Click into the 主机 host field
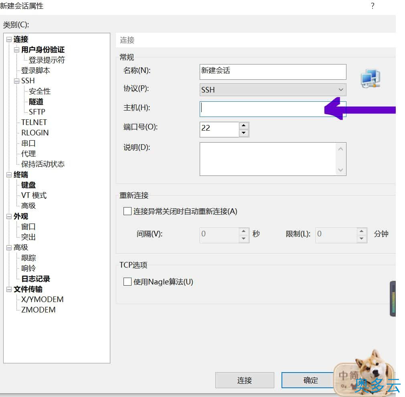This screenshot has height=397, width=405. pos(273,109)
